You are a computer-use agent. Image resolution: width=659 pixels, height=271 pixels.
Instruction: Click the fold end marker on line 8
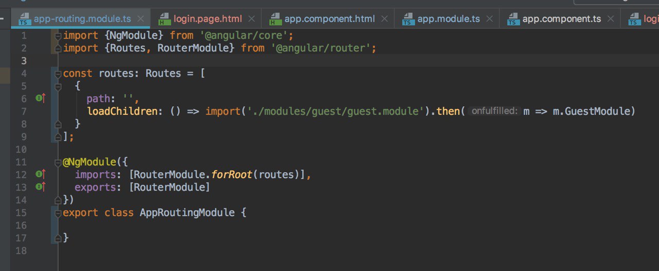[58, 124]
